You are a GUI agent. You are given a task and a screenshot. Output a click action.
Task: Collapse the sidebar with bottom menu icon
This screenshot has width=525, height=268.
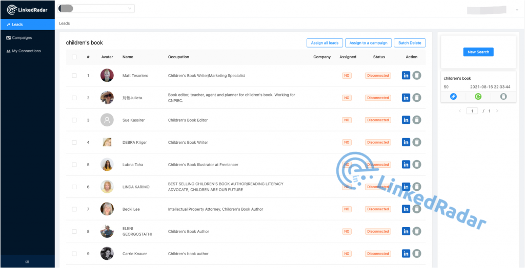coord(27,261)
